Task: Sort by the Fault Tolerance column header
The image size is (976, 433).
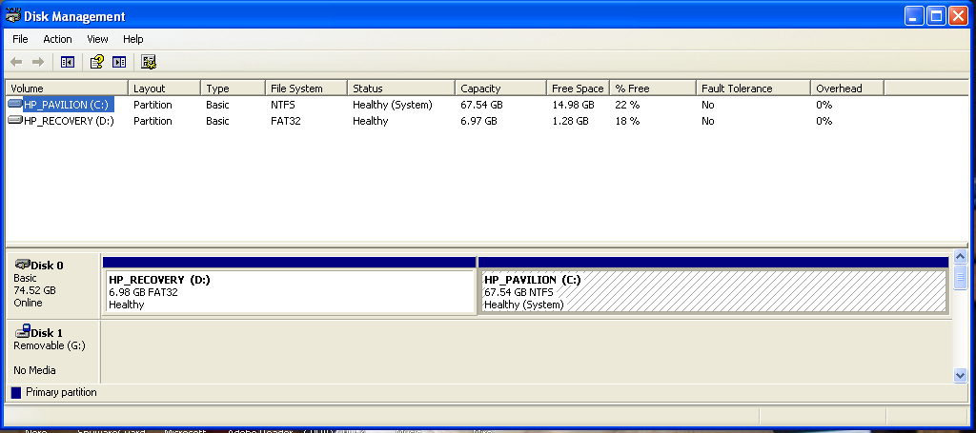Action: pyautogui.click(x=753, y=89)
